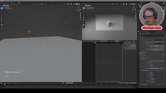The width and height of the screenshot is (166, 93).
Task: Click the play animation button in timeline
Action: [x=70, y=83]
